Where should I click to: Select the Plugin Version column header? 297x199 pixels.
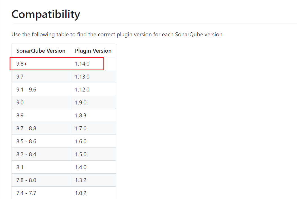pos(93,51)
